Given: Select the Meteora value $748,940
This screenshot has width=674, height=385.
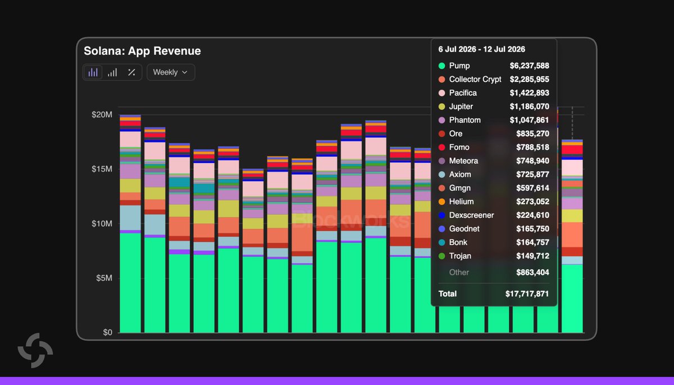Looking at the screenshot, I should click(x=533, y=161).
